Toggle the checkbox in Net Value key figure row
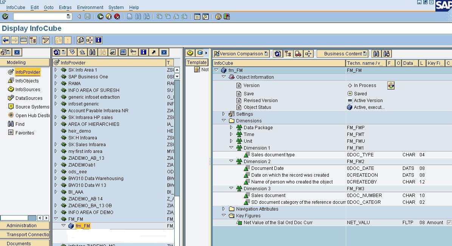The width and height of the screenshot is (452, 246). click(449, 222)
